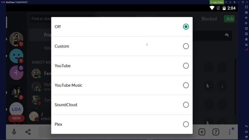The image size is (249, 140).
Task: Click the green Add button
Action: [x=230, y=19]
